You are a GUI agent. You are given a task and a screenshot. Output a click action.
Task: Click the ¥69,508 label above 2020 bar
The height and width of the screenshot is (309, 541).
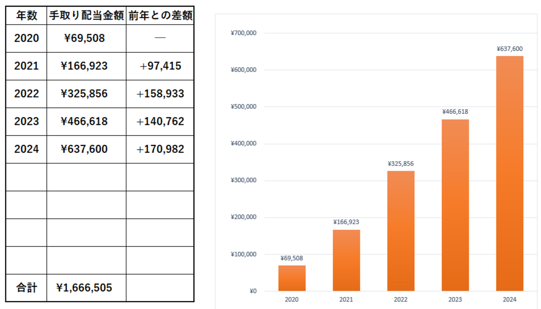[292, 257]
